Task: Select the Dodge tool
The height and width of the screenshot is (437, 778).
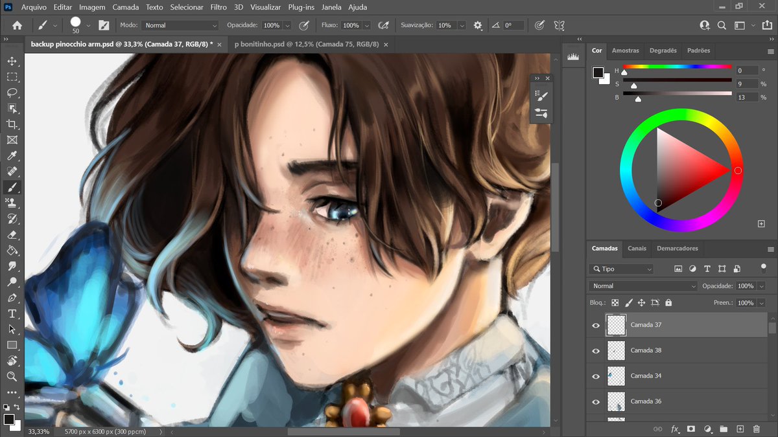Action: coord(12,282)
